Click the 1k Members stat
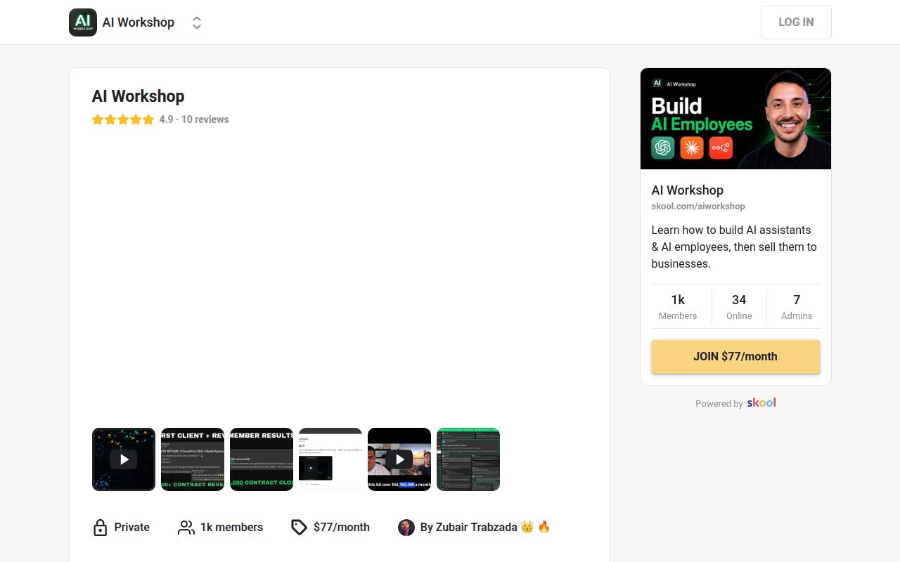Screen dimensions: 900x562 click(678, 307)
